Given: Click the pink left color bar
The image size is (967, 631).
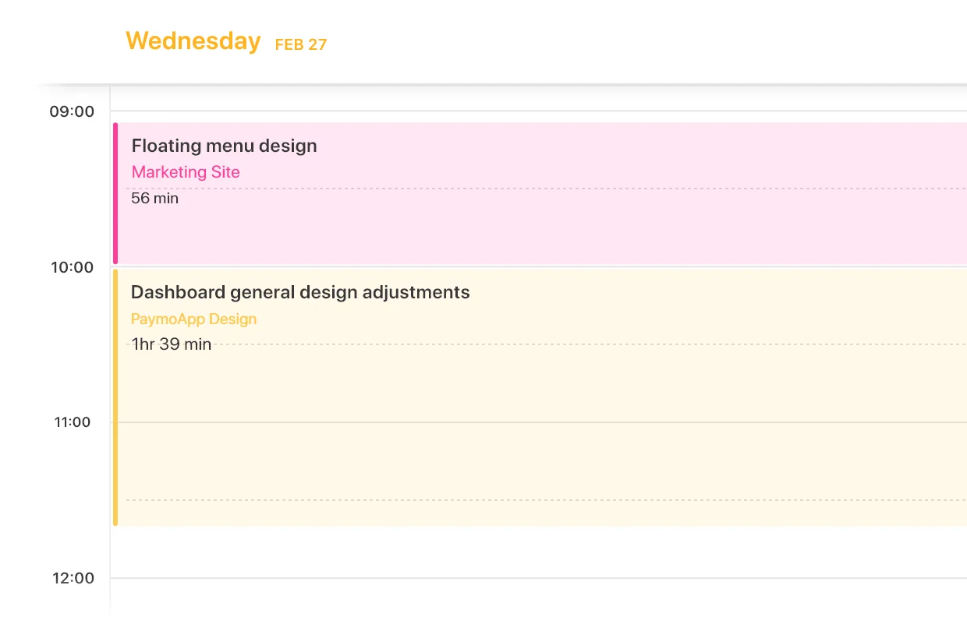Looking at the screenshot, I should [x=115, y=193].
